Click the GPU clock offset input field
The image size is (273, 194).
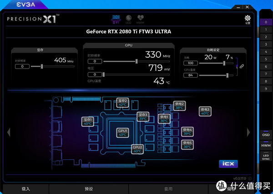pos(95,61)
